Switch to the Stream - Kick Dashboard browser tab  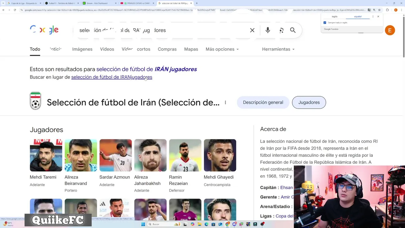[x=99, y=3]
